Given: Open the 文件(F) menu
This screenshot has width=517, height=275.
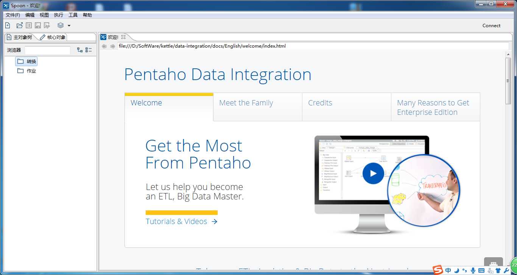Looking at the screenshot, I should pos(13,15).
